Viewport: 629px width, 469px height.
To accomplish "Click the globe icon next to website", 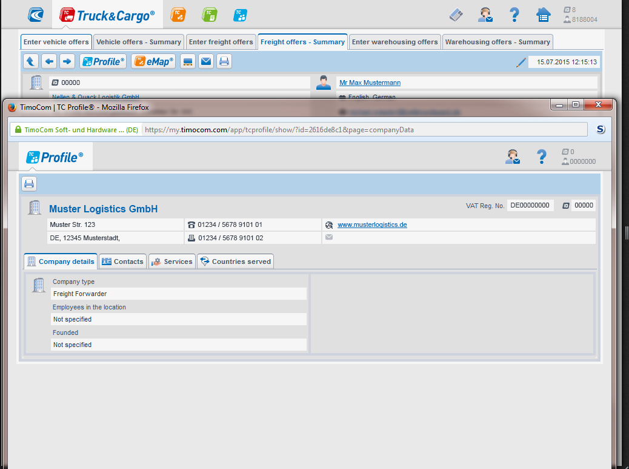I will pos(329,225).
